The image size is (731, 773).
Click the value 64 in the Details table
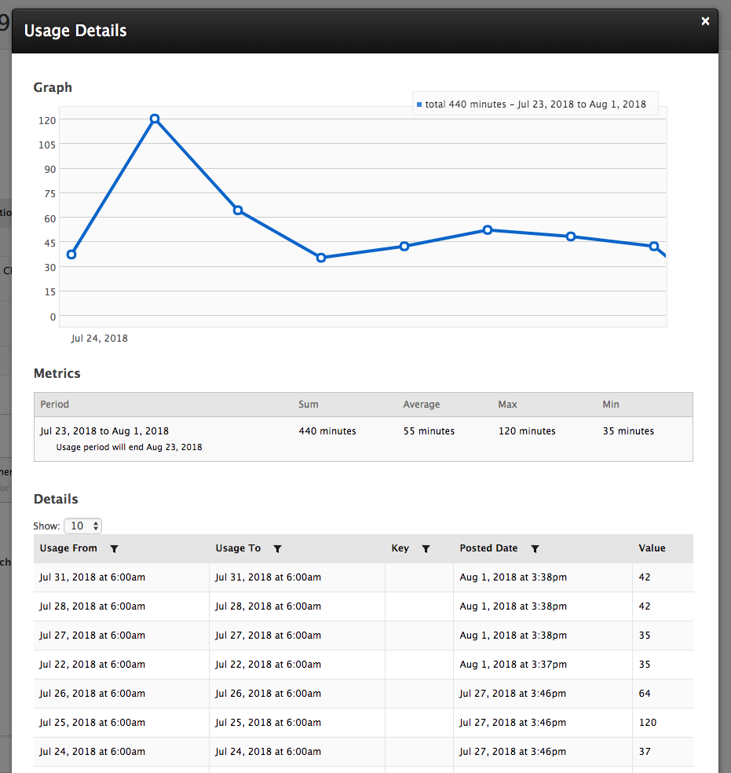click(645, 694)
